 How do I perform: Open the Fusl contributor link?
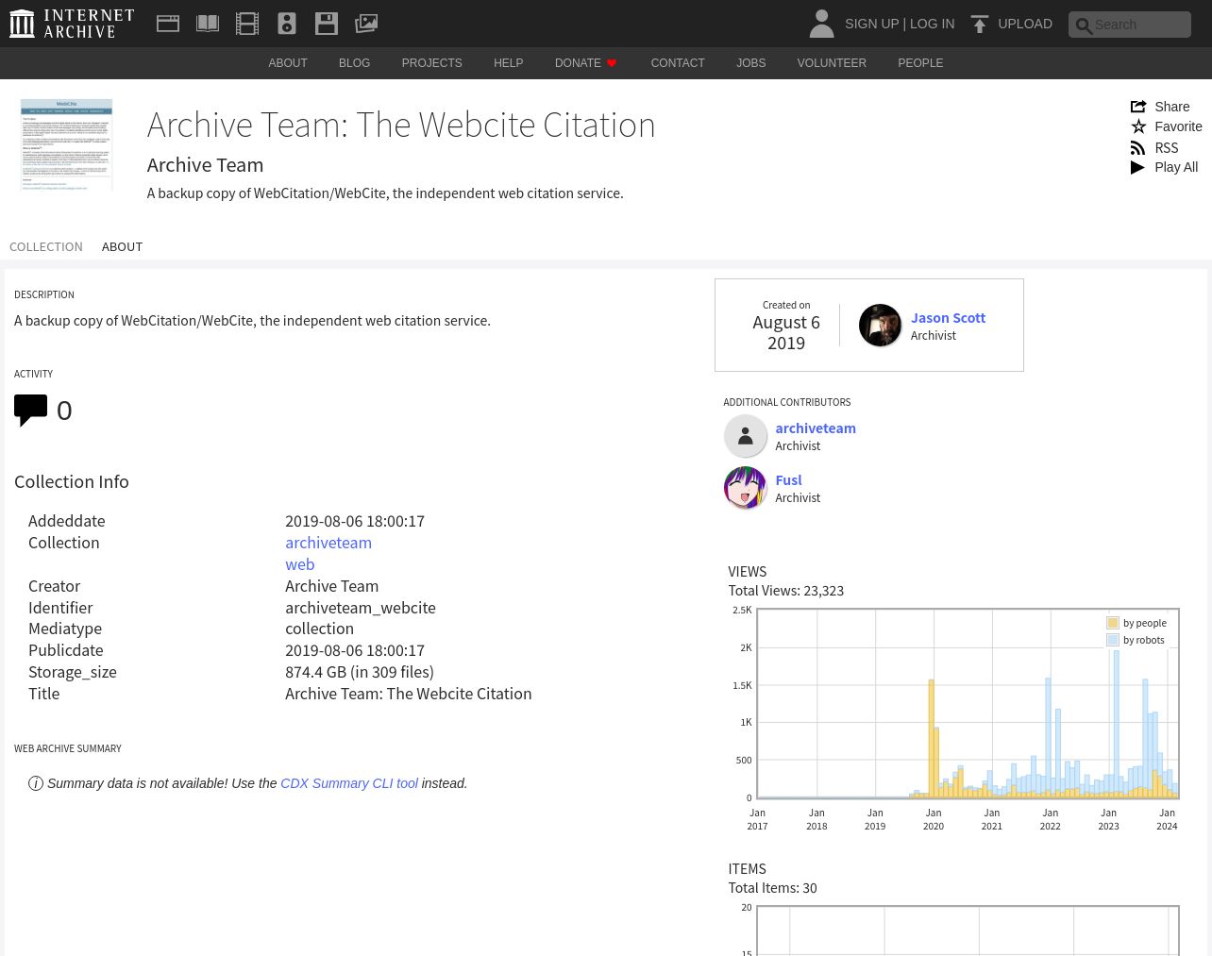788,479
